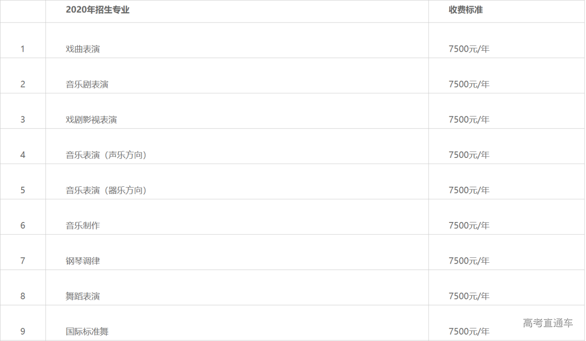The height and width of the screenshot is (341, 586).
Task: Select the fee cell for 音乐制作
Action: (x=469, y=226)
